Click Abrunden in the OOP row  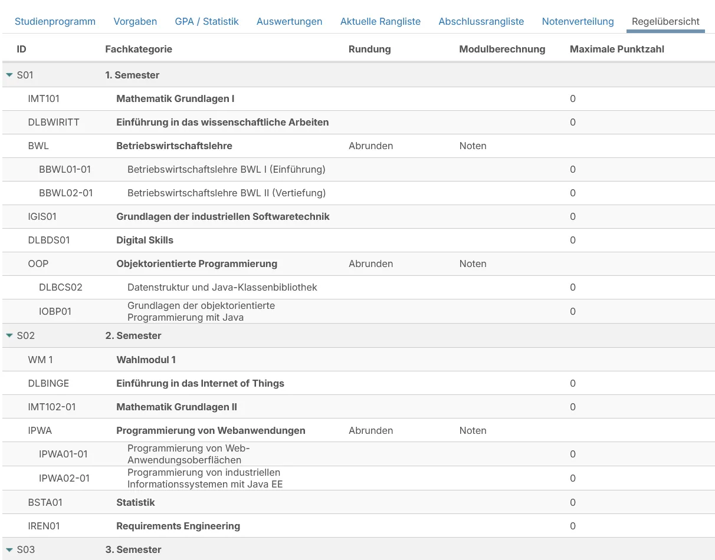[x=371, y=263]
